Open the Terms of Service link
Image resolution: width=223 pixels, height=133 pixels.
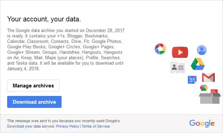pyautogui.click(x=96, y=126)
